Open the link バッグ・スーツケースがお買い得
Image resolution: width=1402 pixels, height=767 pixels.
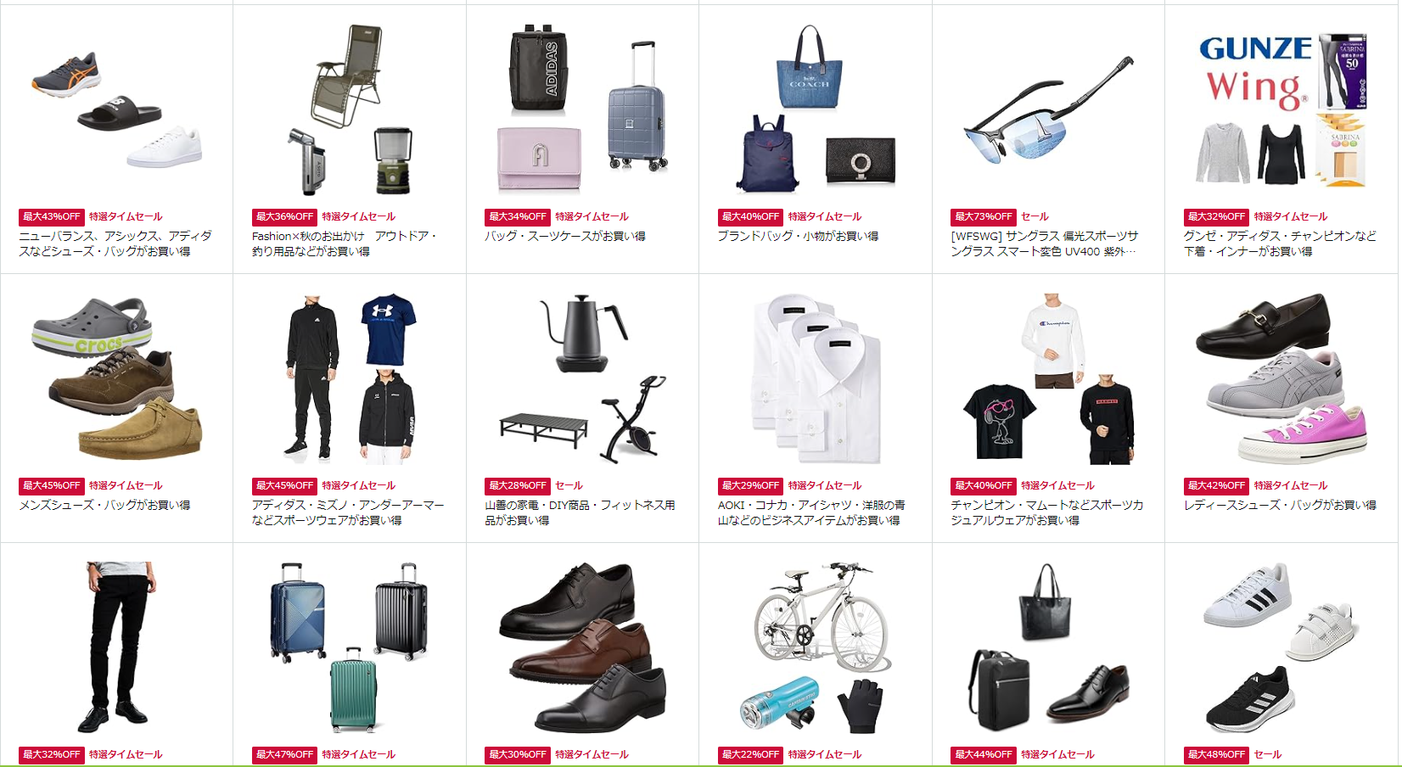pos(565,236)
